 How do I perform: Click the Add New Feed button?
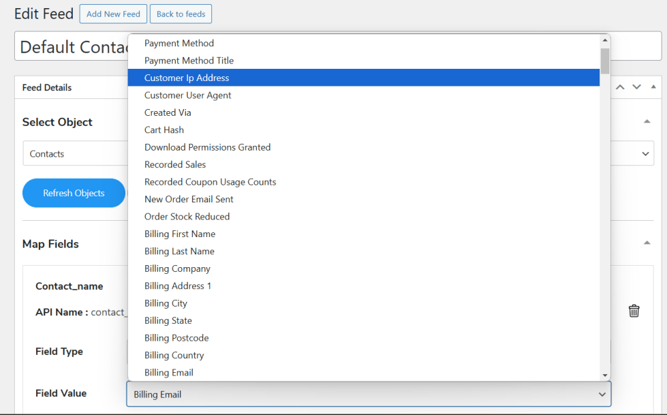point(113,14)
